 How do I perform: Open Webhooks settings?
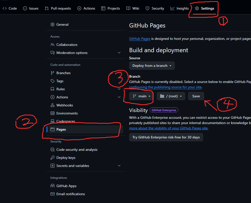(x=86, y=105)
